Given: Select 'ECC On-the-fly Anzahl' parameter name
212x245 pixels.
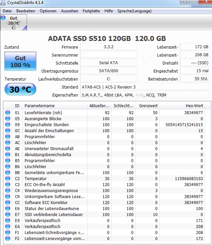Looking at the screenshot, I should tap(45, 185).
